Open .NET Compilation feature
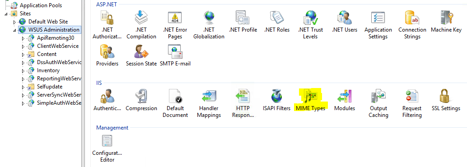This screenshot has width=467, height=167. pos(141,25)
